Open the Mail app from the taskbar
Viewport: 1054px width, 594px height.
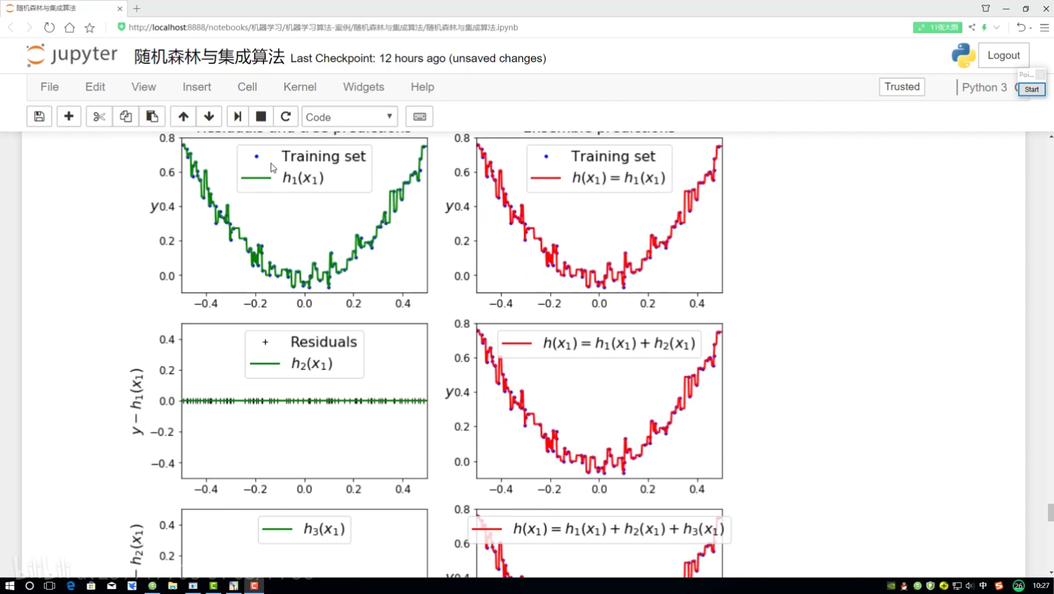[x=112, y=586]
